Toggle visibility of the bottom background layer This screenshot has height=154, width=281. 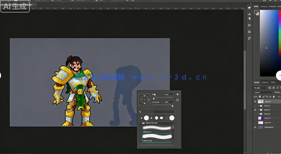(x=255, y=127)
